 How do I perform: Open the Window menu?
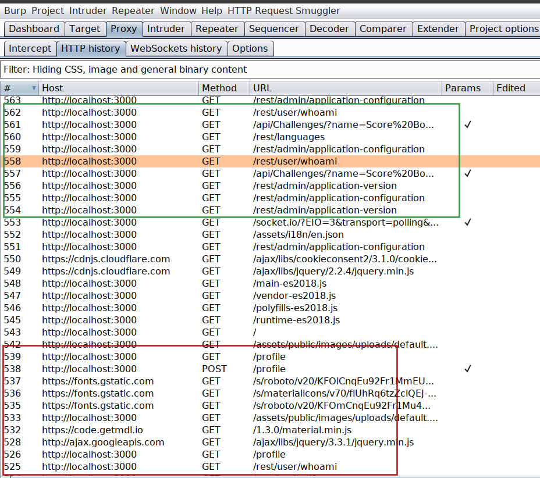[178, 10]
